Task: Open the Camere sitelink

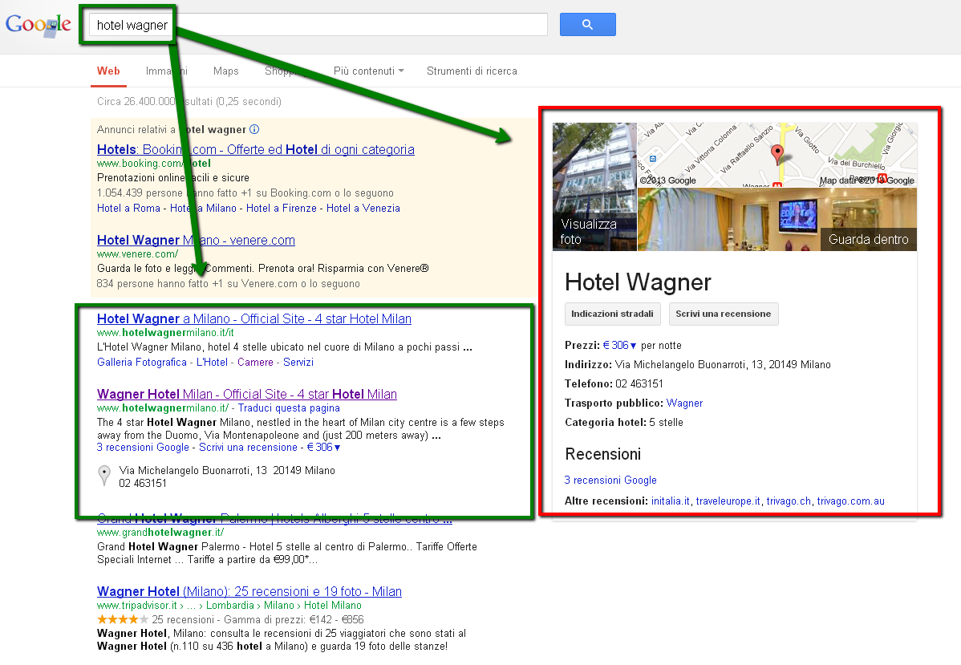Action: coord(255,363)
